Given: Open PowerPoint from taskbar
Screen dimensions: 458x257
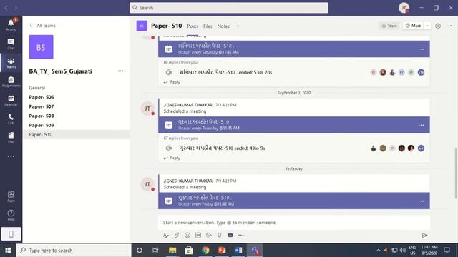Looking at the screenshot, I should tap(222, 251).
